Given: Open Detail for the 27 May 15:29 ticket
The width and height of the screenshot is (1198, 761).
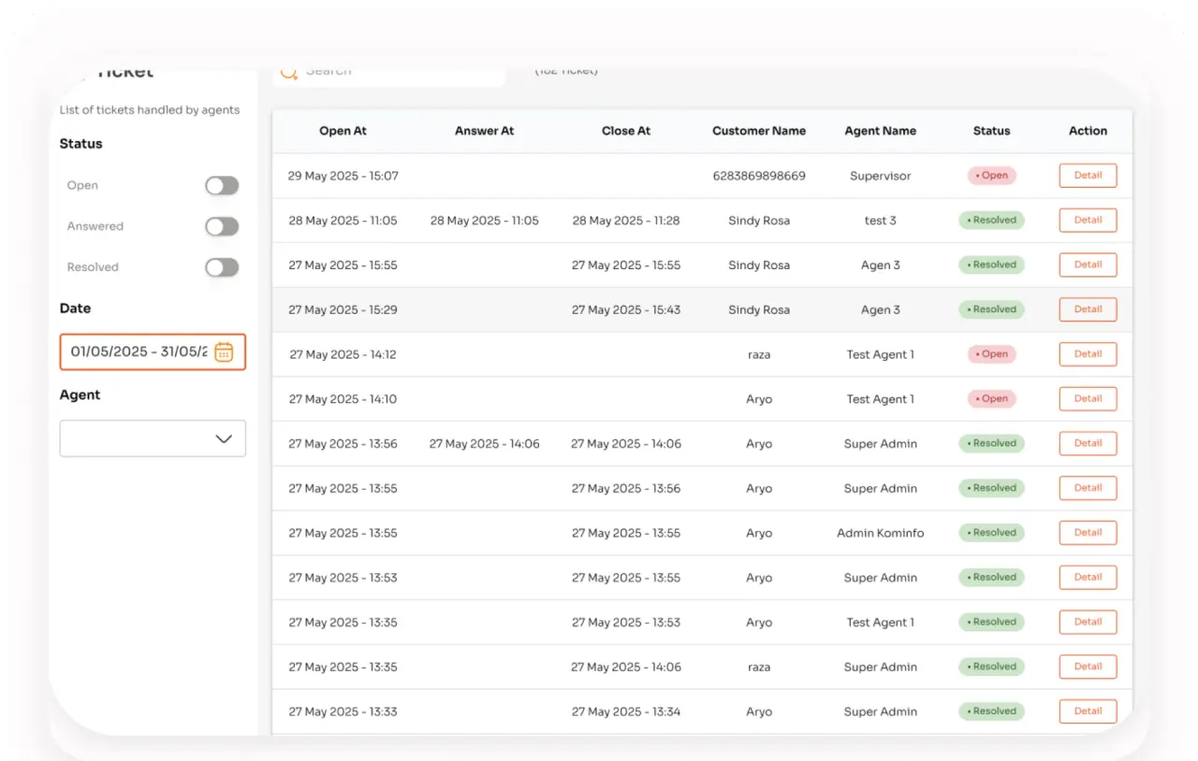Looking at the screenshot, I should (x=1088, y=309).
